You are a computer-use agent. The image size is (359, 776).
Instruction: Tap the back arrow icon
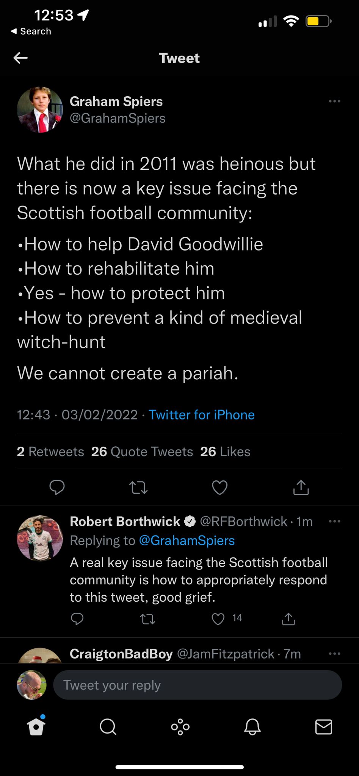(x=21, y=58)
